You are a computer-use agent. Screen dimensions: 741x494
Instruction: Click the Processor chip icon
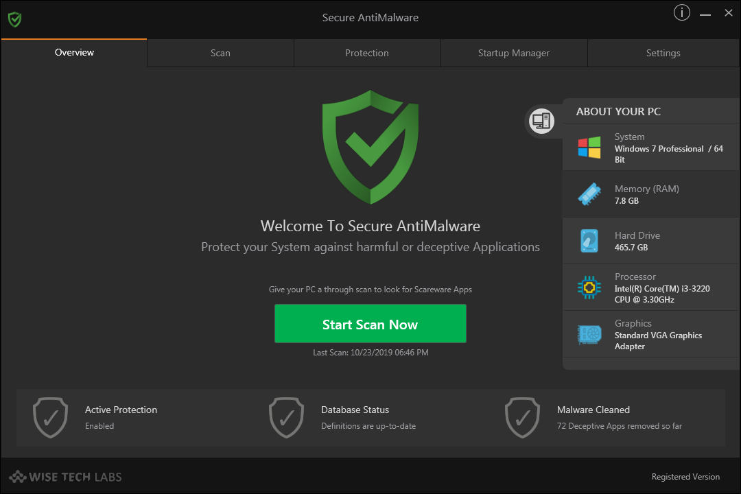pyautogui.click(x=589, y=287)
